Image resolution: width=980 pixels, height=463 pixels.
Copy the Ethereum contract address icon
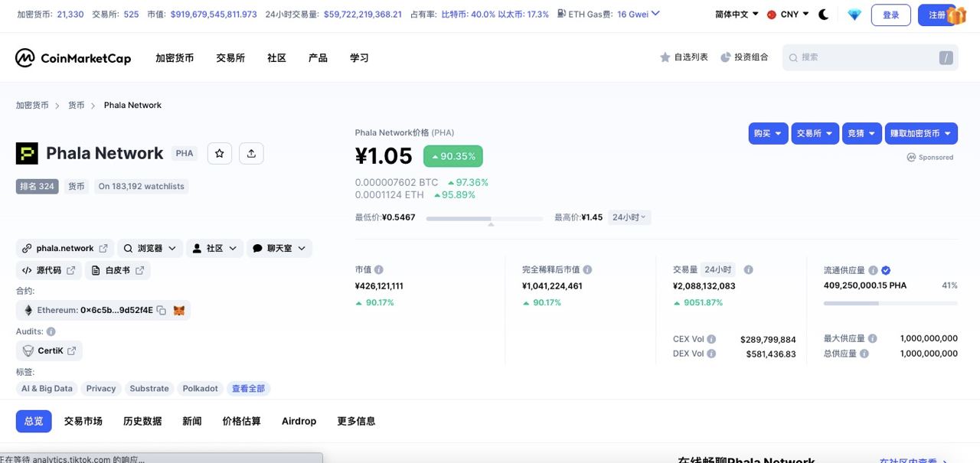click(162, 310)
